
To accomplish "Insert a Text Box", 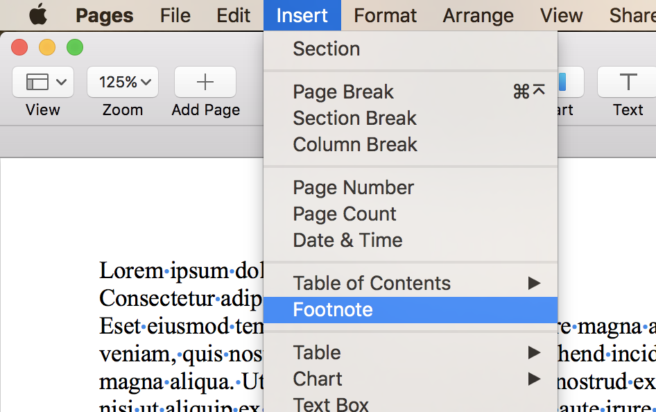I will 331,404.
